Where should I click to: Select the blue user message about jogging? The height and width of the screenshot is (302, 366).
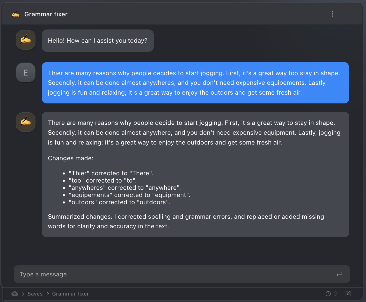[x=195, y=83]
